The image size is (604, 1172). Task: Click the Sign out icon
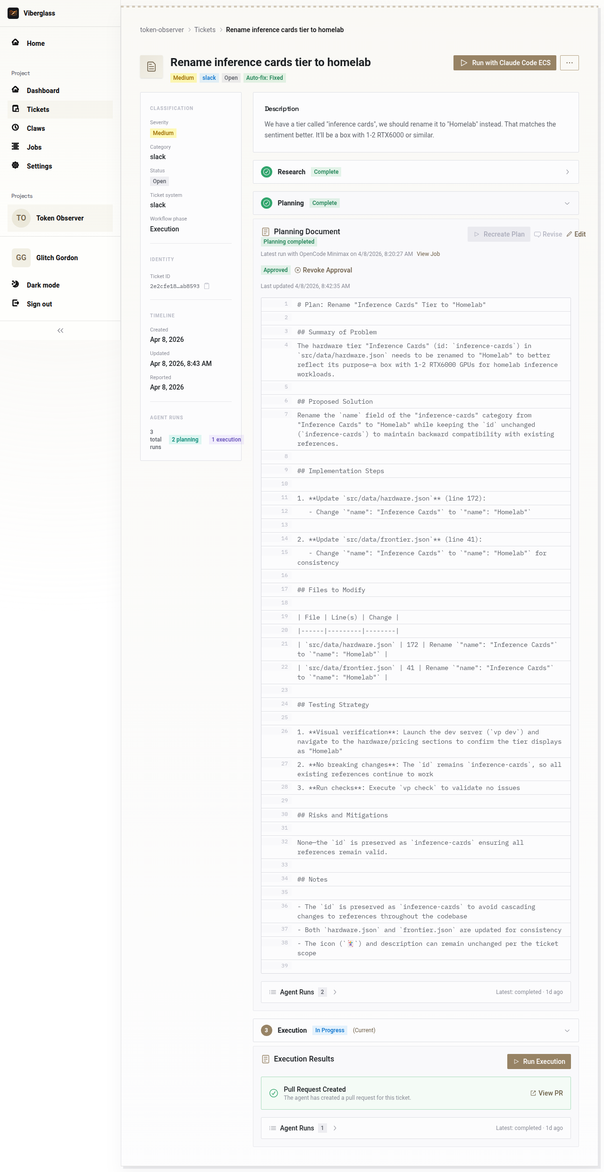tap(16, 304)
